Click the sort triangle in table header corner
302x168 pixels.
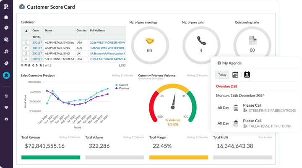[x=26, y=31]
